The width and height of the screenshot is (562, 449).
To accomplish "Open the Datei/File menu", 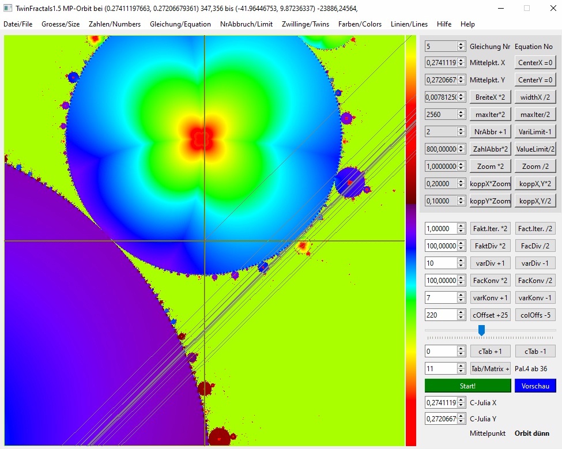I will click(18, 24).
